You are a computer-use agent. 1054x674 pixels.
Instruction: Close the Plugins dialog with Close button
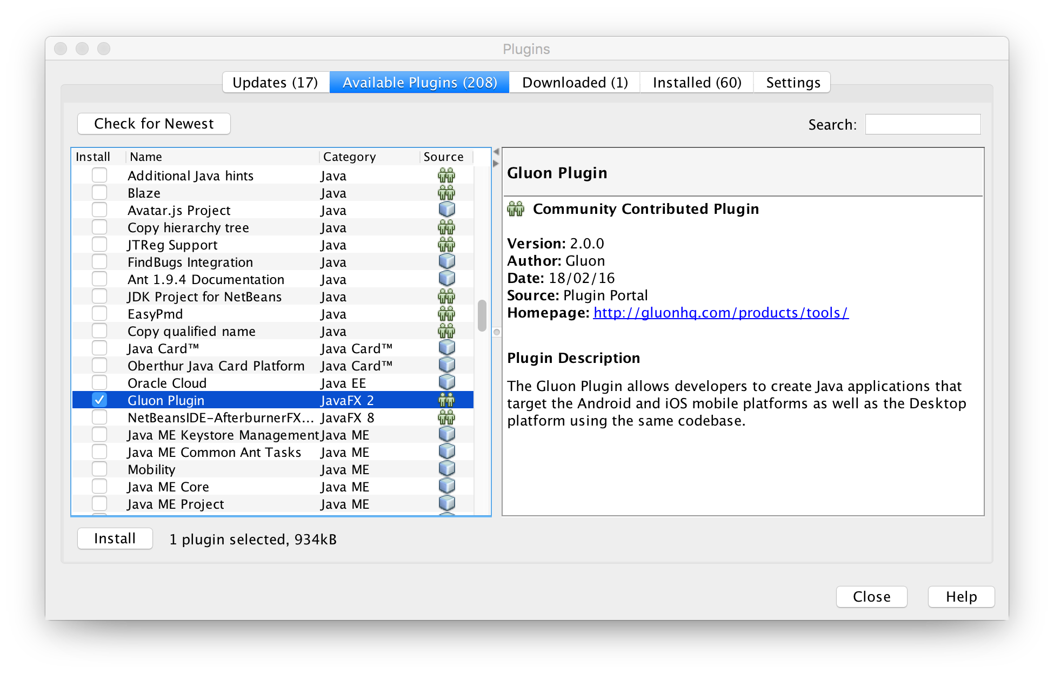pos(871,597)
